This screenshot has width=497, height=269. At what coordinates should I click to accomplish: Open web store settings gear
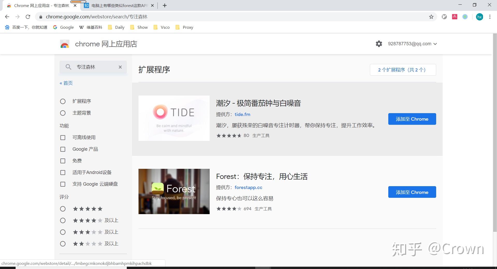(x=379, y=44)
